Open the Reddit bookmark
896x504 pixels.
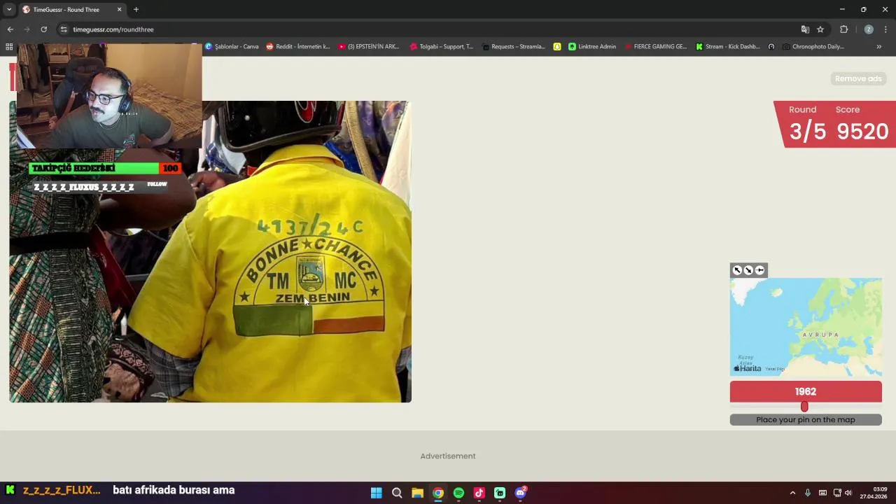(x=298, y=47)
